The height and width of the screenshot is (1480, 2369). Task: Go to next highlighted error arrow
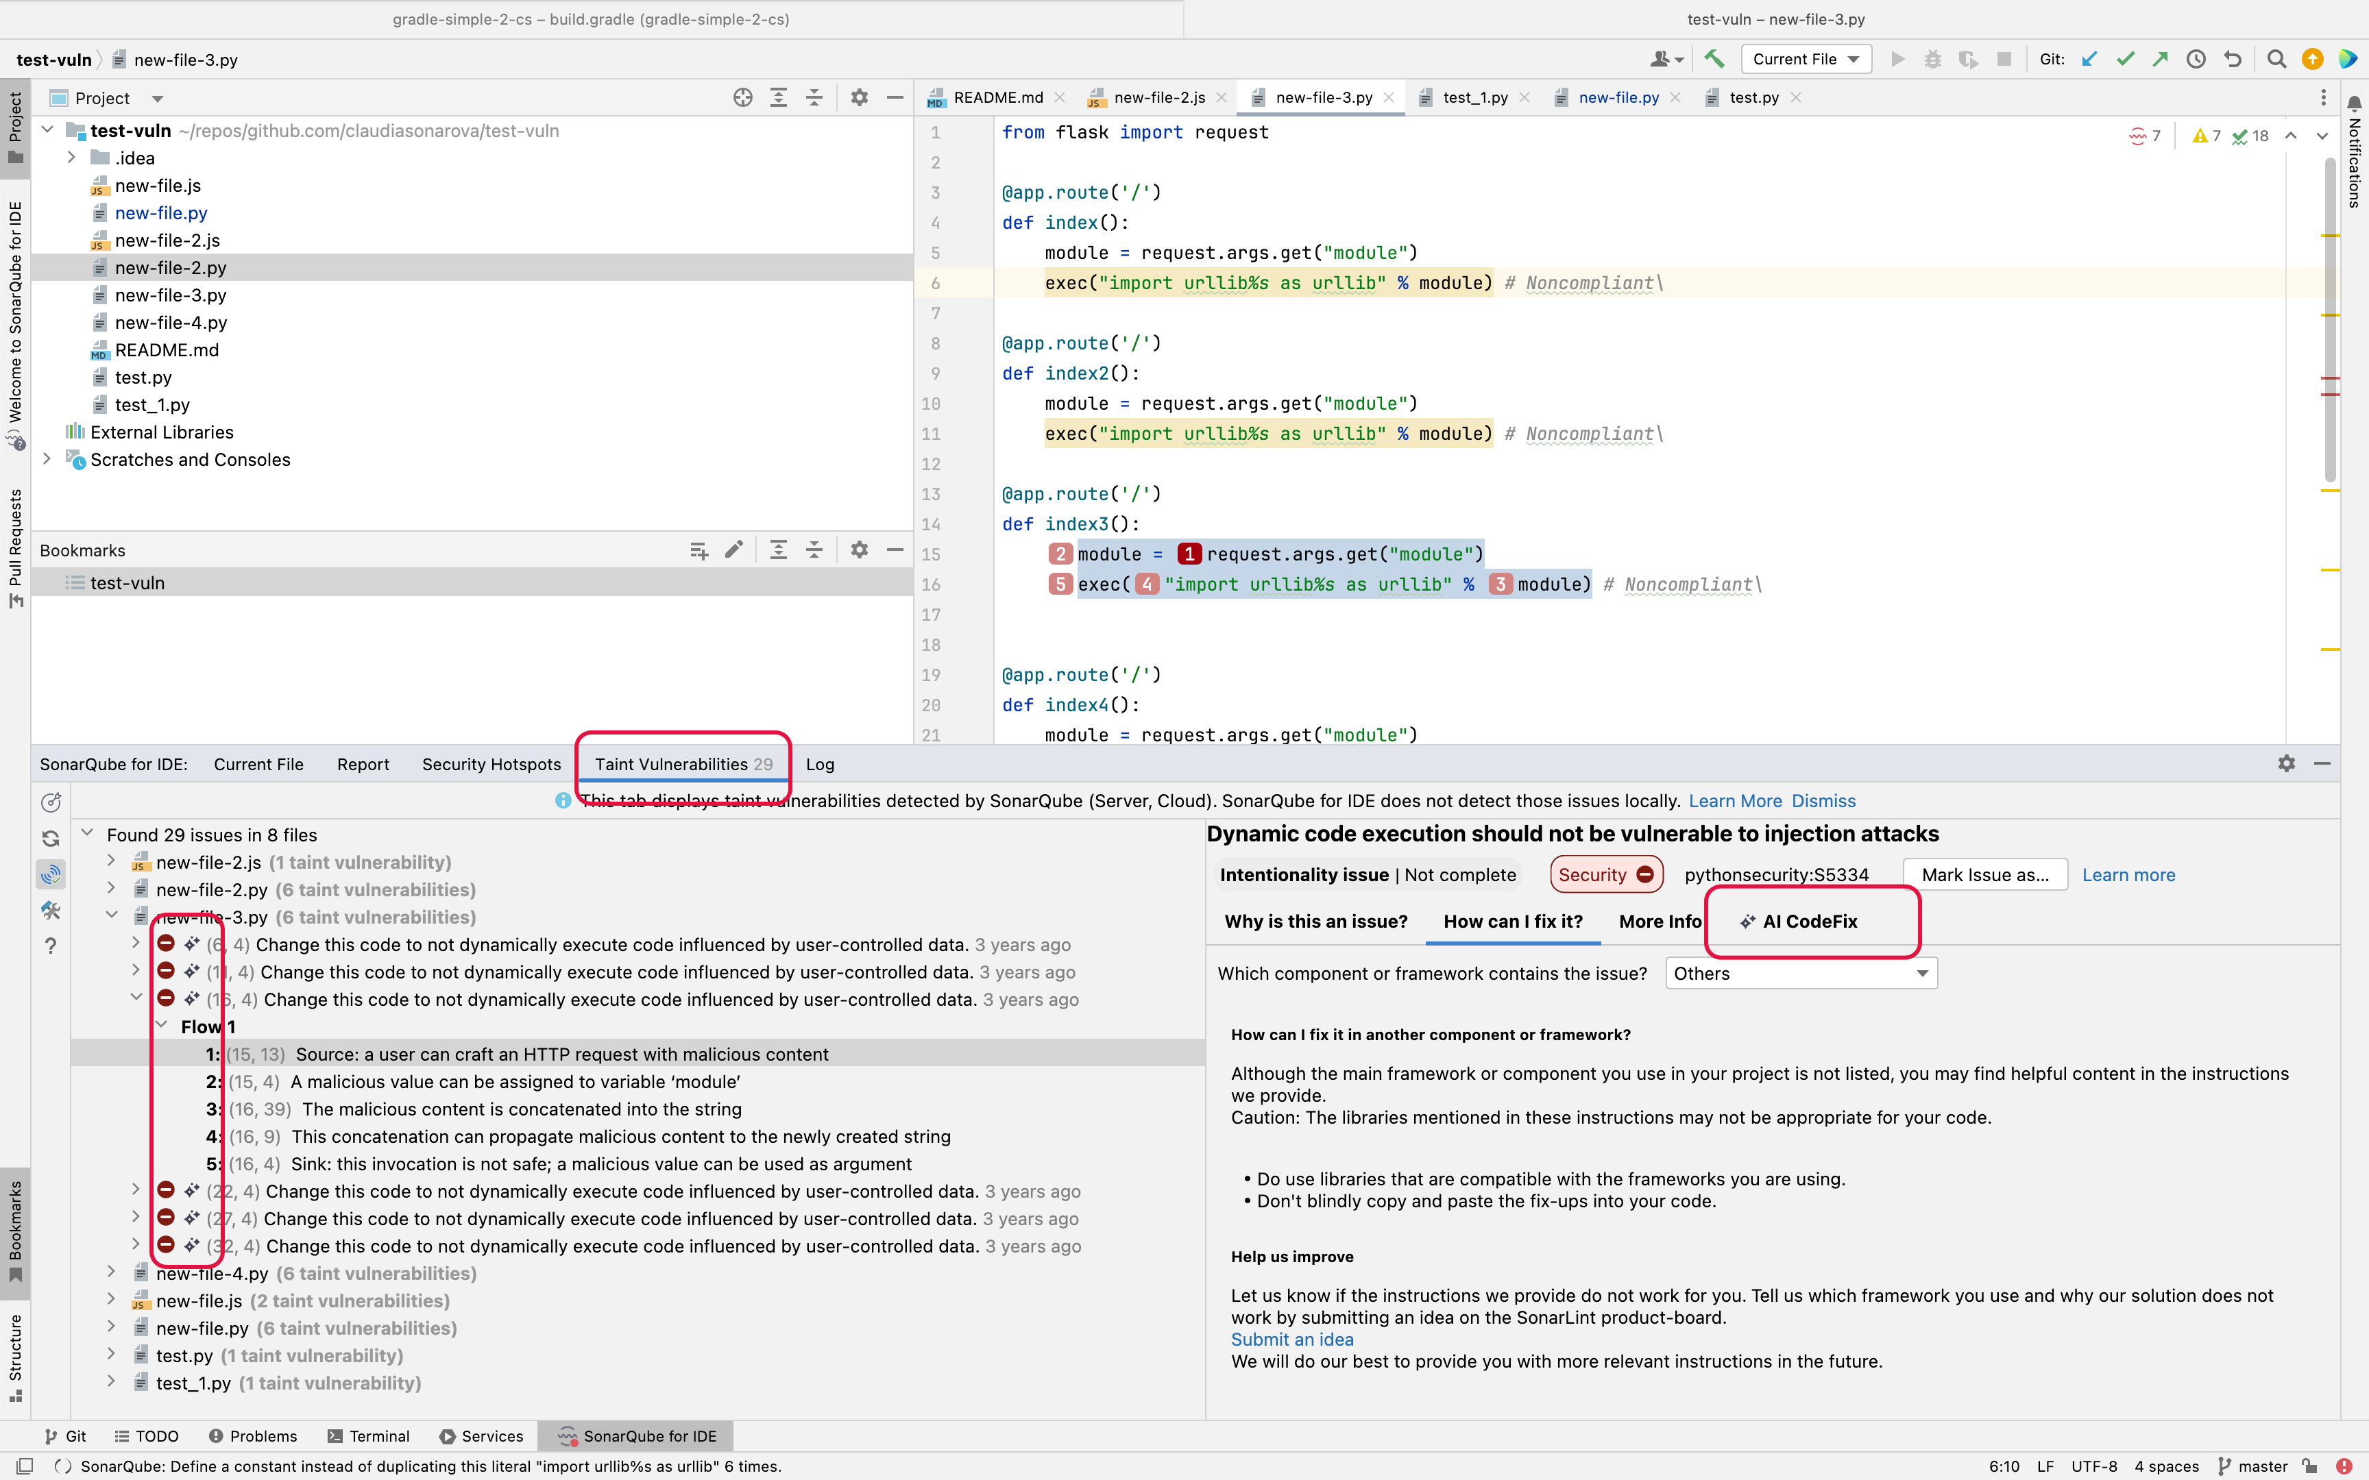coord(2322,135)
